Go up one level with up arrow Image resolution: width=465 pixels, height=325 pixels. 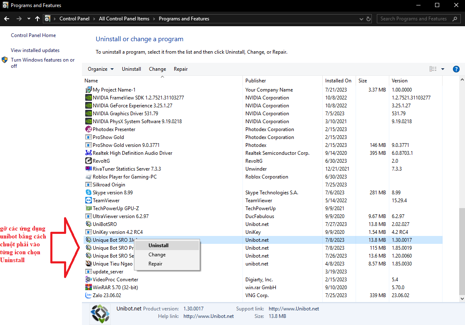[x=37, y=19]
